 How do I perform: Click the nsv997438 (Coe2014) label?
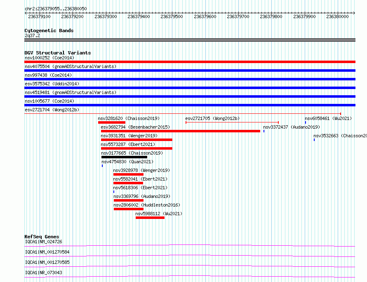pyautogui.click(x=48, y=75)
